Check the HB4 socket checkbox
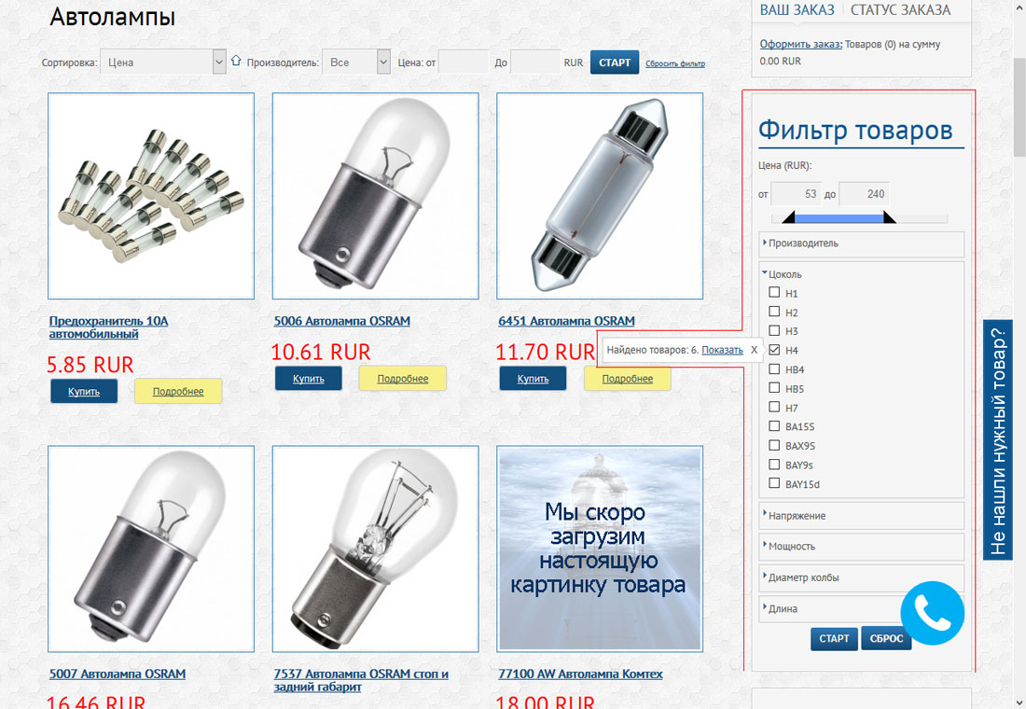1026x709 pixels. click(774, 368)
